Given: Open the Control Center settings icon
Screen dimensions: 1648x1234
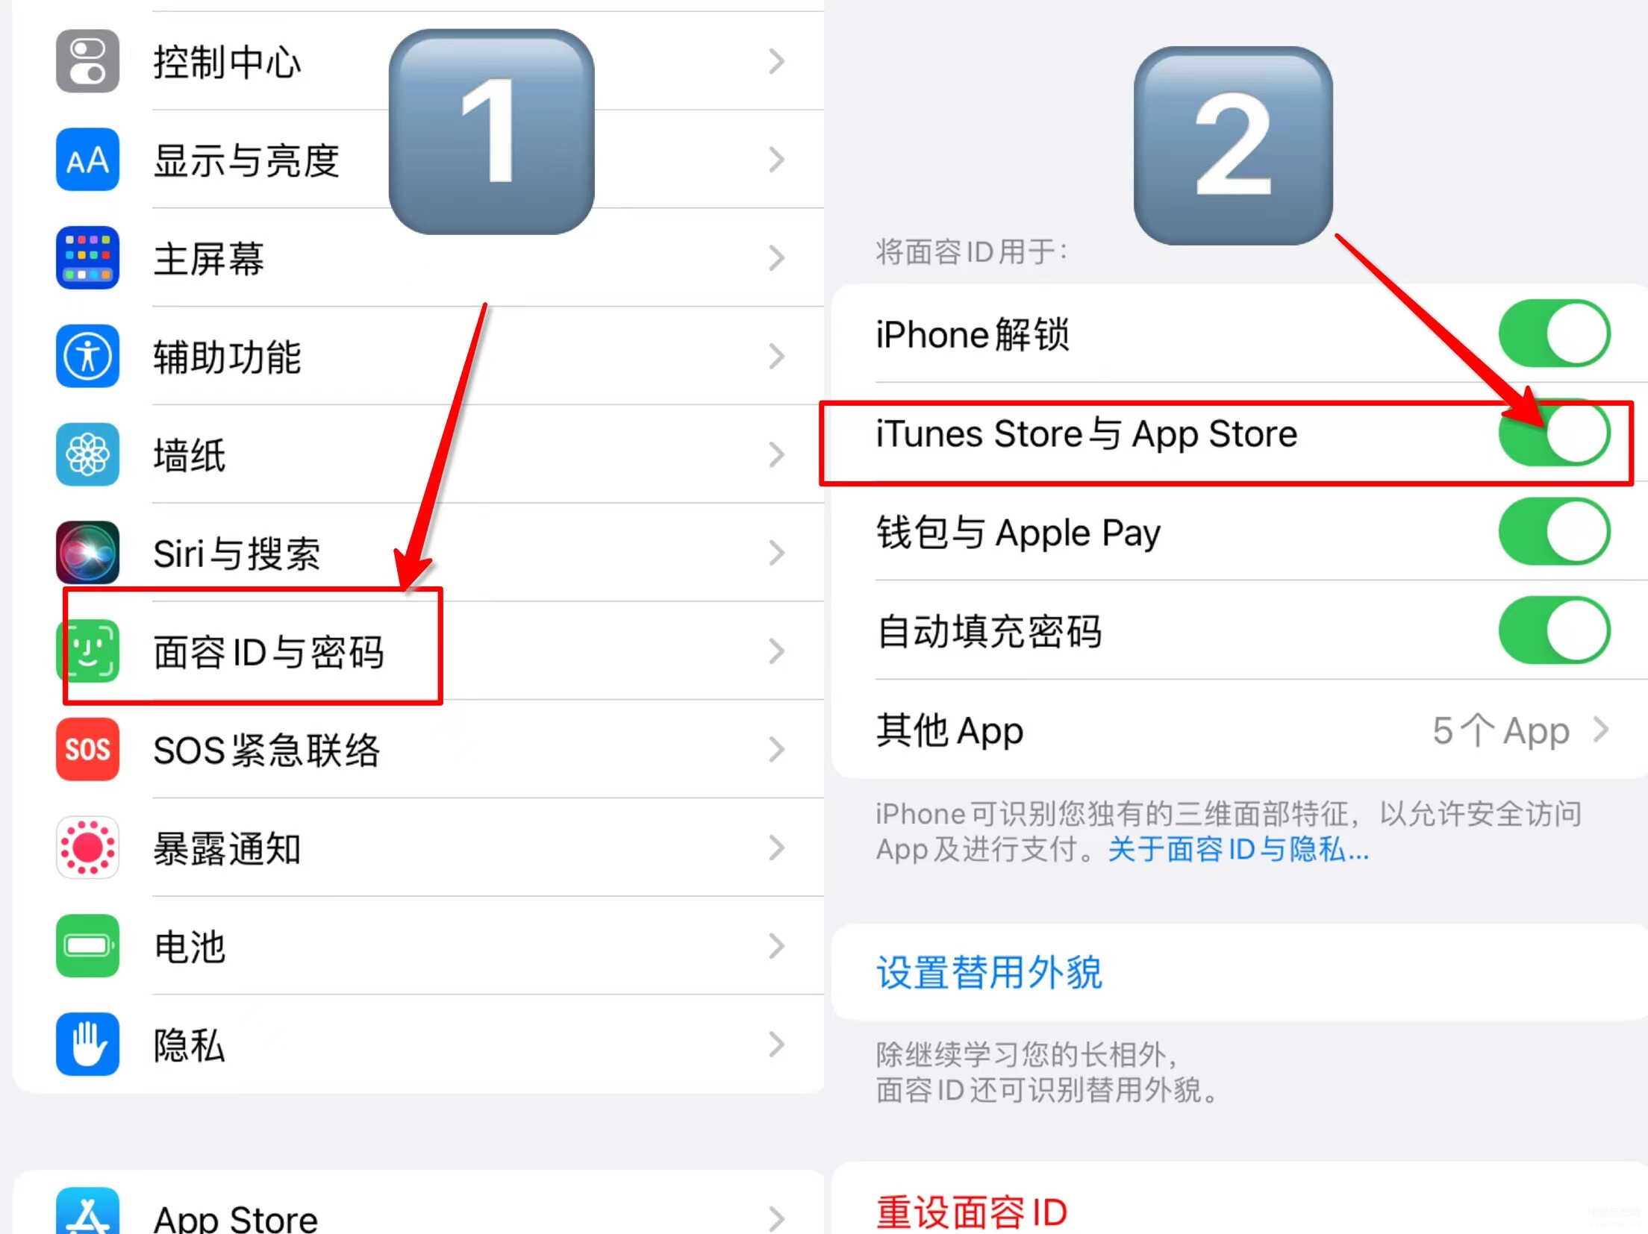Looking at the screenshot, I should [x=87, y=61].
